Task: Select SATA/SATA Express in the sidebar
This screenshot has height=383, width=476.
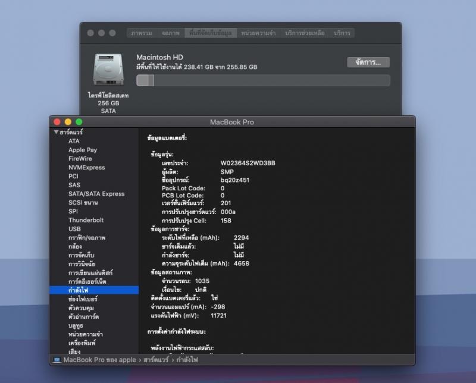Action: pos(96,194)
